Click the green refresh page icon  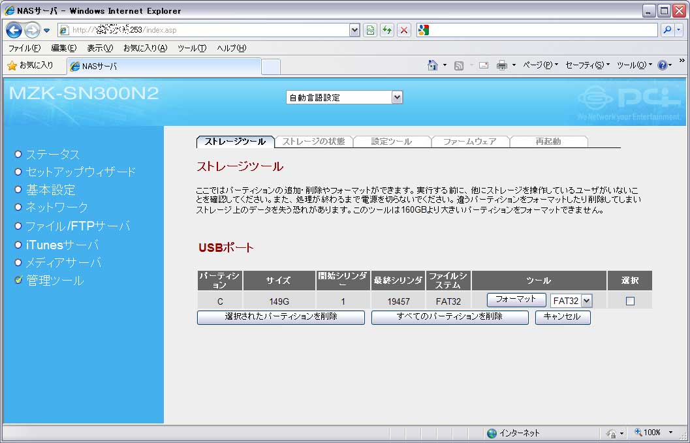click(x=387, y=30)
